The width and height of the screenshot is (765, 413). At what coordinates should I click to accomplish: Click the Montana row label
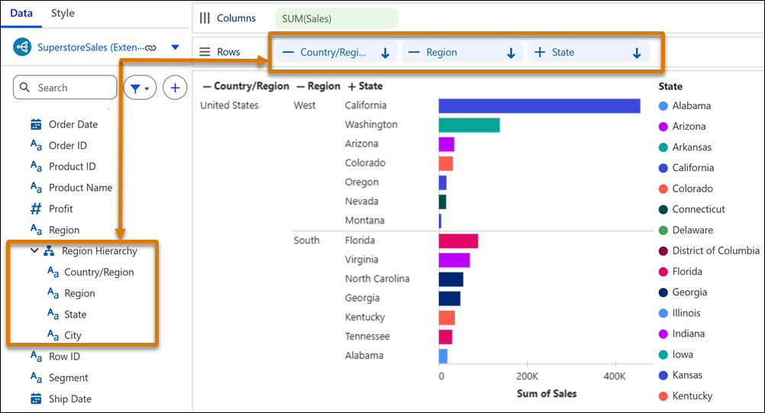tap(364, 220)
